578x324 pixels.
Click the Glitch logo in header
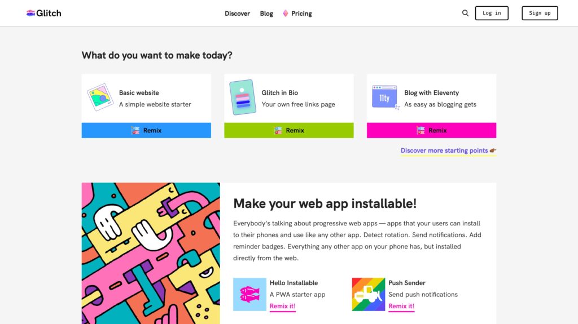pos(43,13)
